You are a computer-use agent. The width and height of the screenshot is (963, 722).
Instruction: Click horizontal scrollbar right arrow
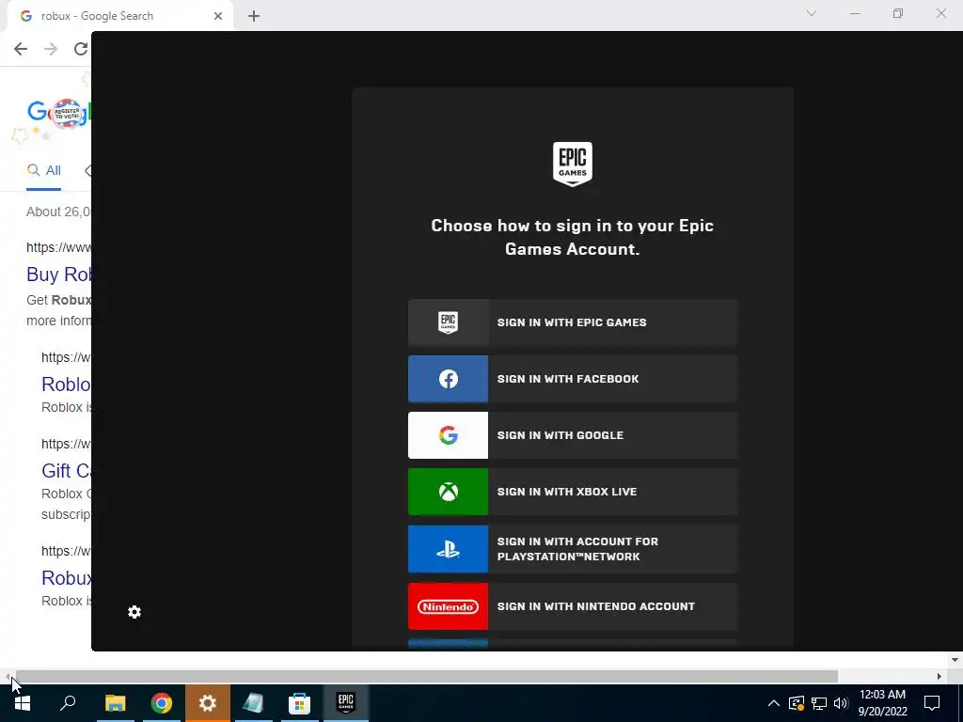click(x=939, y=676)
